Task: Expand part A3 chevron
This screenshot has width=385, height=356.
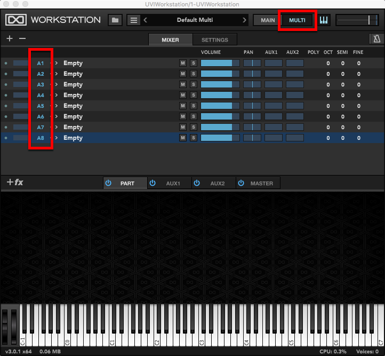Action: [57, 84]
